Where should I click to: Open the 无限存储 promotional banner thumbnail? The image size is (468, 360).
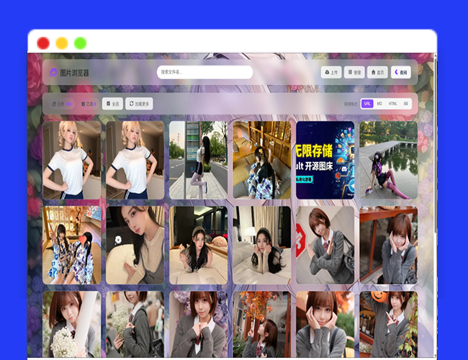click(325, 160)
